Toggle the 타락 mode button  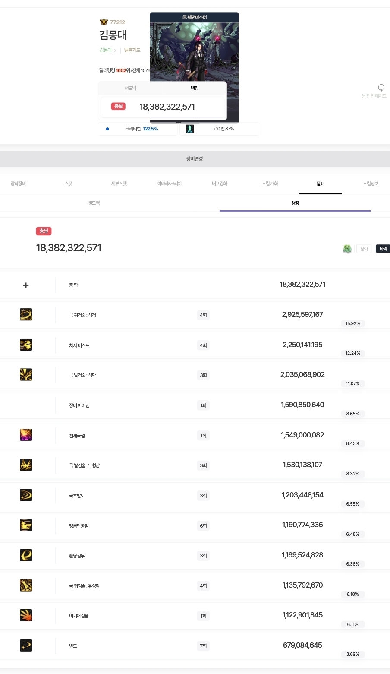click(x=383, y=249)
